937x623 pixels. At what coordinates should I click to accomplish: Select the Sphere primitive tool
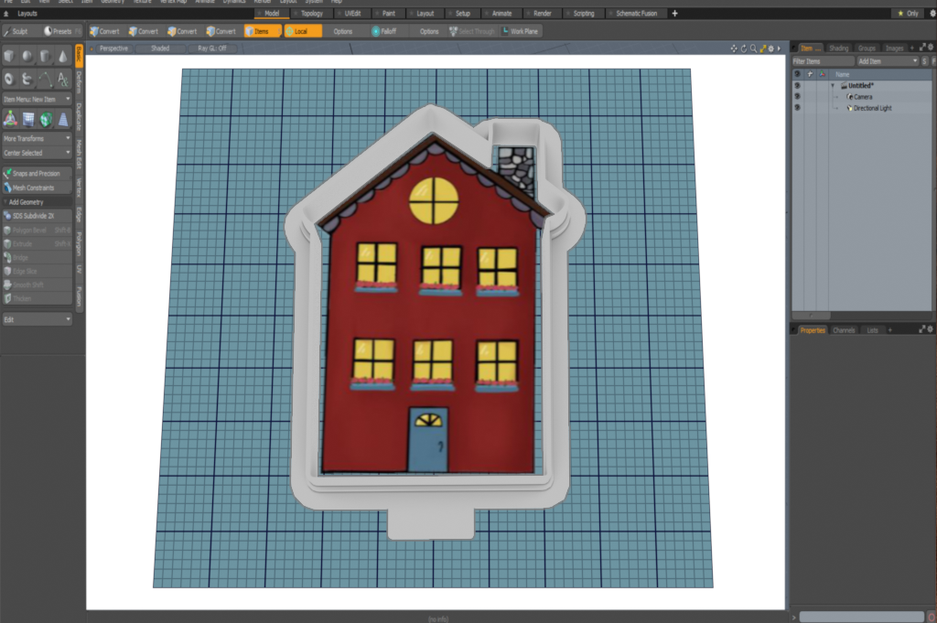(x=27, y=57)
